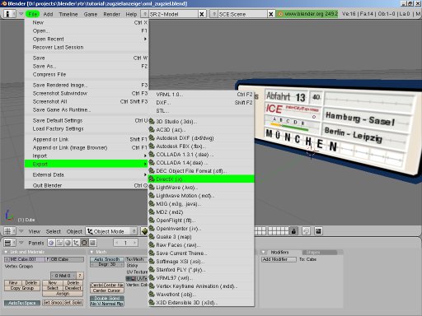
Task: Select the Logic context icon in Panels header
Action: tap(51, 243)
